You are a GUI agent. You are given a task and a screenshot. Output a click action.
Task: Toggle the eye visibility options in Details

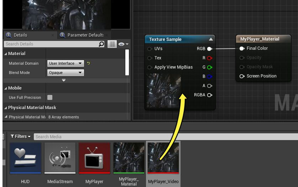coord(123,44)
